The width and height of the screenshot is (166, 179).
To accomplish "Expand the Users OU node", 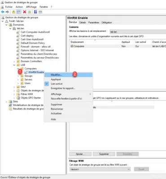I will tap(18, 83).
